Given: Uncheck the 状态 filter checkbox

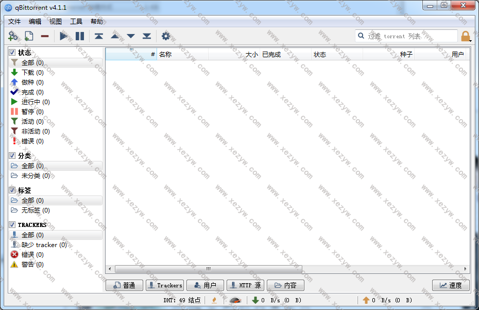Looking at the screenshot, I should [x=12, y=53].
